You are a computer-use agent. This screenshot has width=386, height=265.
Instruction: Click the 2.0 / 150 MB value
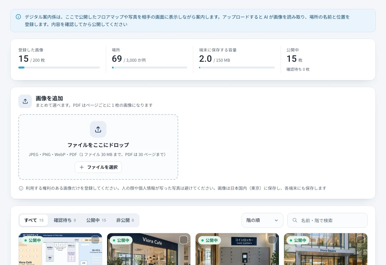pos(215,59)
